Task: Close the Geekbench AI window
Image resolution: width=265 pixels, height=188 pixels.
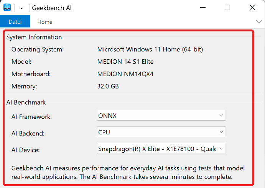Action: pos(252,7)
